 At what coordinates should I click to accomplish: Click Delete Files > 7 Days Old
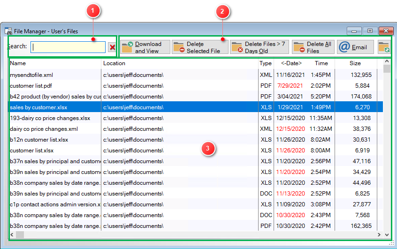[259, 47]
